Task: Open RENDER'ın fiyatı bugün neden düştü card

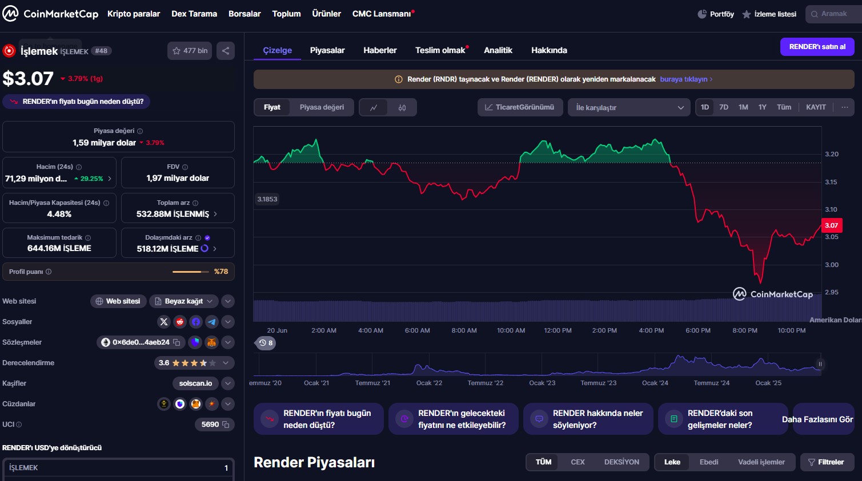Action: point(319,419)
